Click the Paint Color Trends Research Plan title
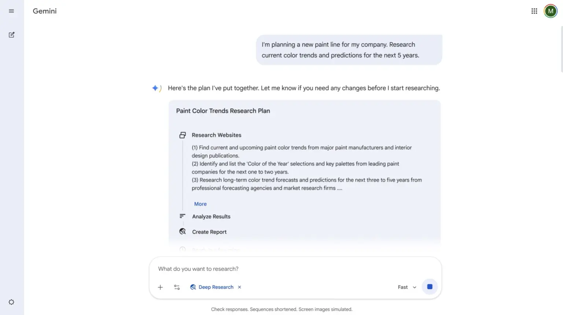 (223, 111)
